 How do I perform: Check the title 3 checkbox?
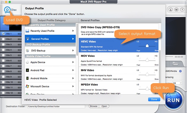(x=3, y=45)
